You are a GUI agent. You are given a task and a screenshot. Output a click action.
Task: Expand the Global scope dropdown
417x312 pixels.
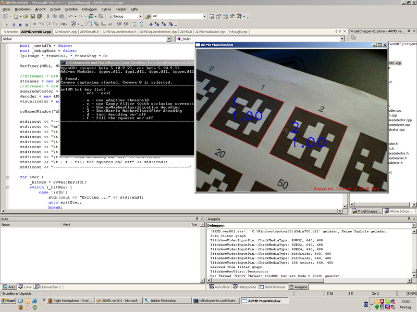click(168, 39)
